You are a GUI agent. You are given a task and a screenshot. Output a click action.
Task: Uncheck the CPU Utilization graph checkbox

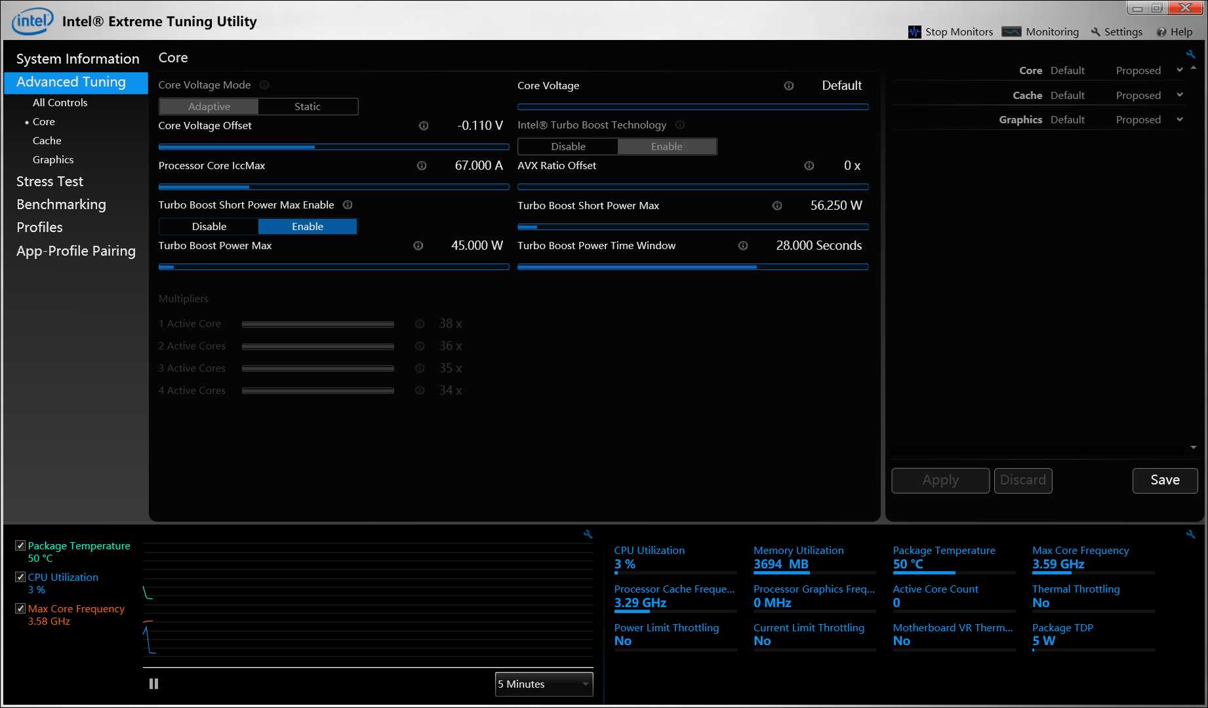point(20,577)
